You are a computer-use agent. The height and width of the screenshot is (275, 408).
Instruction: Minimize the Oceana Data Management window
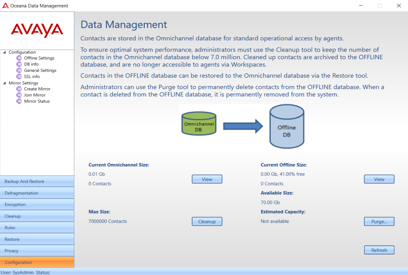[x=361, y=5]
